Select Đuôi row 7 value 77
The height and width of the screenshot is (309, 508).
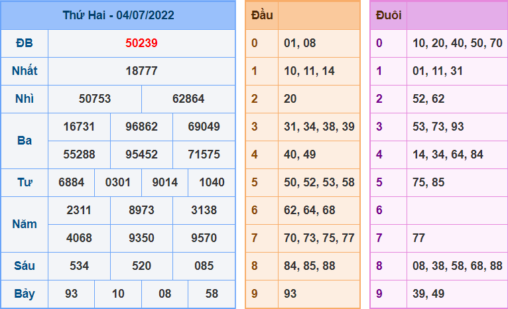[418, 238]
